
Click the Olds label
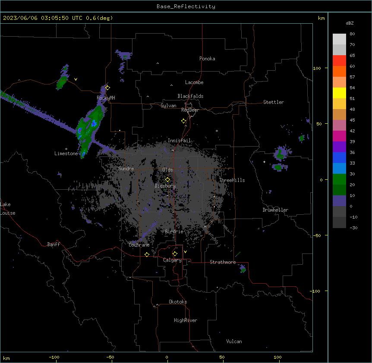[167, 170]
